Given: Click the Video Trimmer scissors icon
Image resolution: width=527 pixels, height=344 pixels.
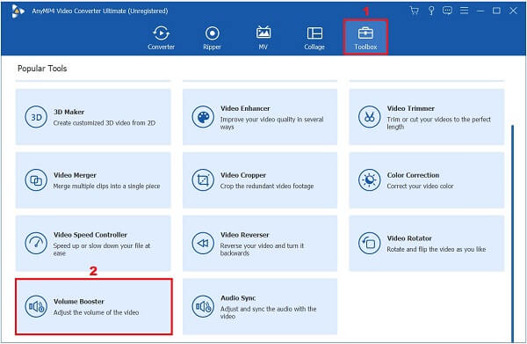Looking at the screenshot, I should click(x=370, y=117).
